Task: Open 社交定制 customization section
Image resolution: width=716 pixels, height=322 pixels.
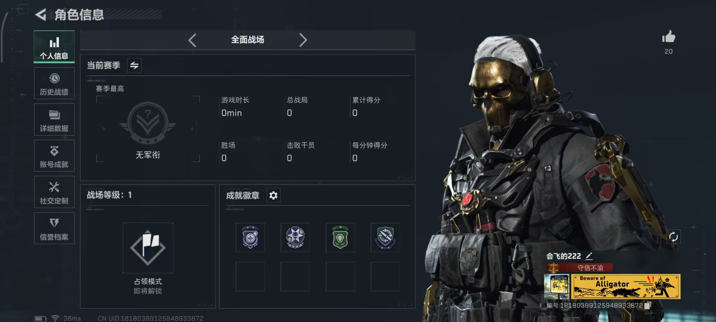Action: pyautogui.click(x=54, y=192)
